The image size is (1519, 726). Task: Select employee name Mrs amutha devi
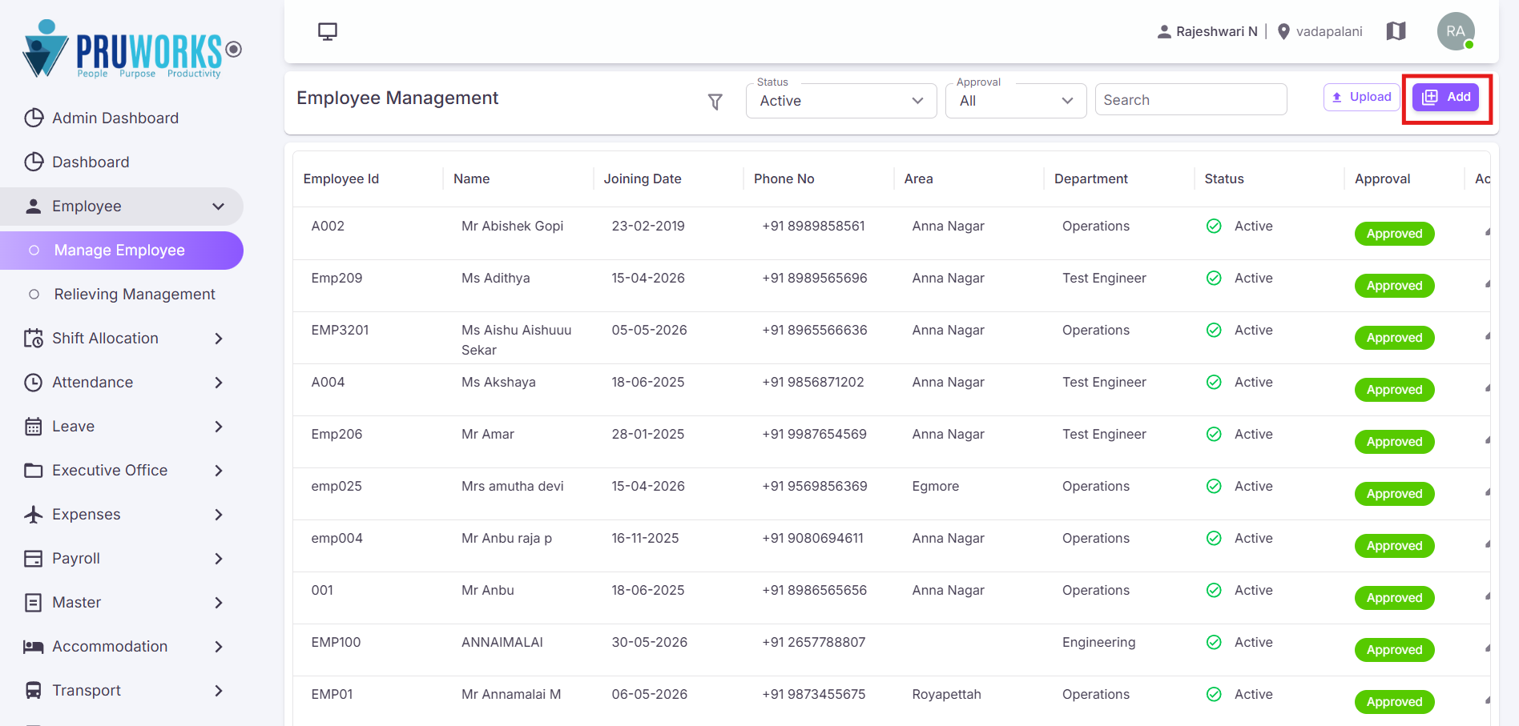pos(513,486)
